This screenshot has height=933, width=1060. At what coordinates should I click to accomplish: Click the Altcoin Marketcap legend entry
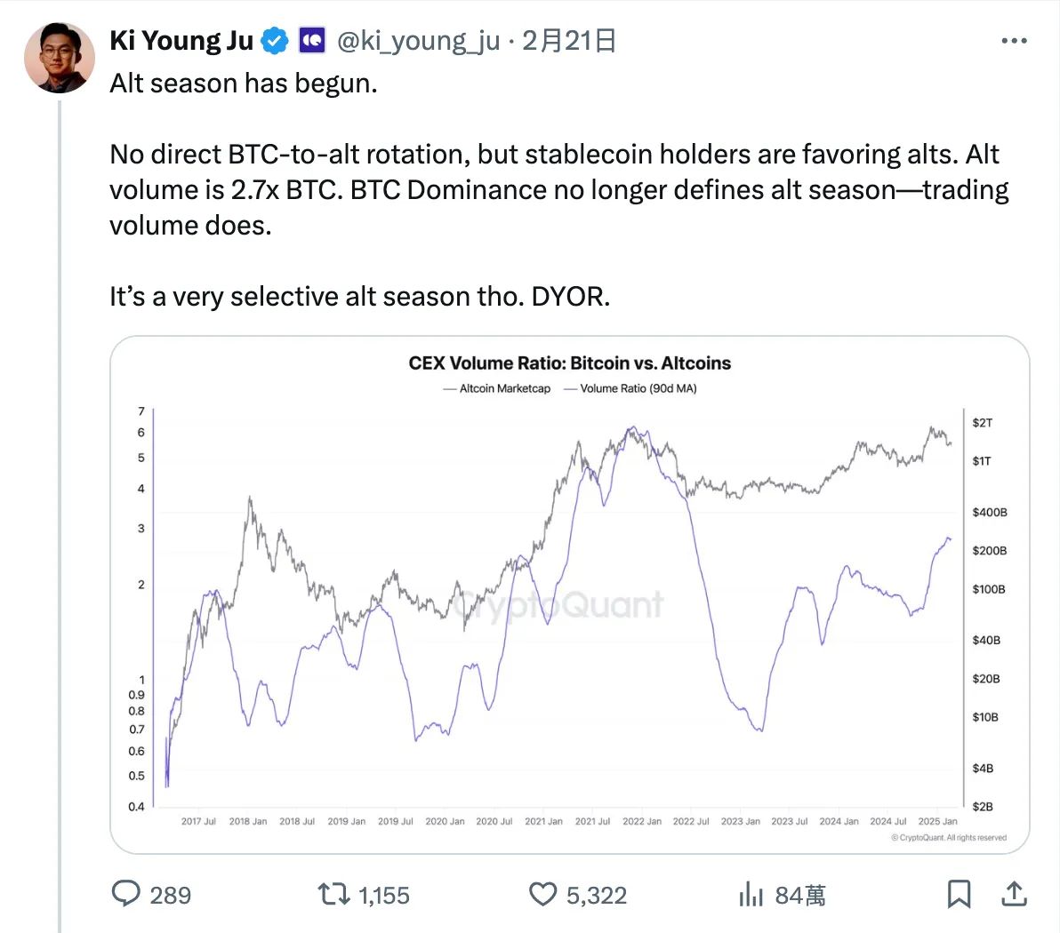(x=497, y=388)
